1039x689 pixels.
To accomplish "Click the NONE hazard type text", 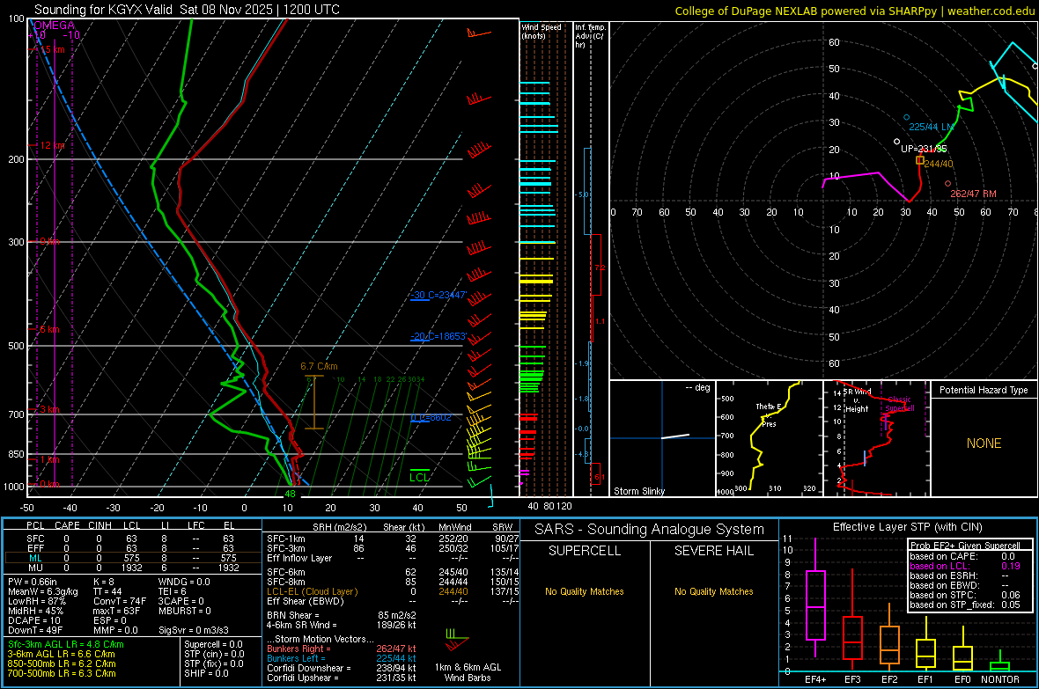I will pyautogui.click(x=984, y=443).
